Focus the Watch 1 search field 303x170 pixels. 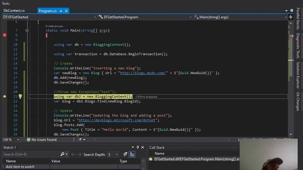tap(31, 154)
